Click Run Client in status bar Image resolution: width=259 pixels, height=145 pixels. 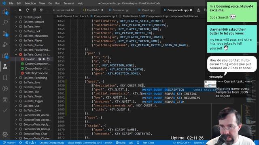pos(149,143)
